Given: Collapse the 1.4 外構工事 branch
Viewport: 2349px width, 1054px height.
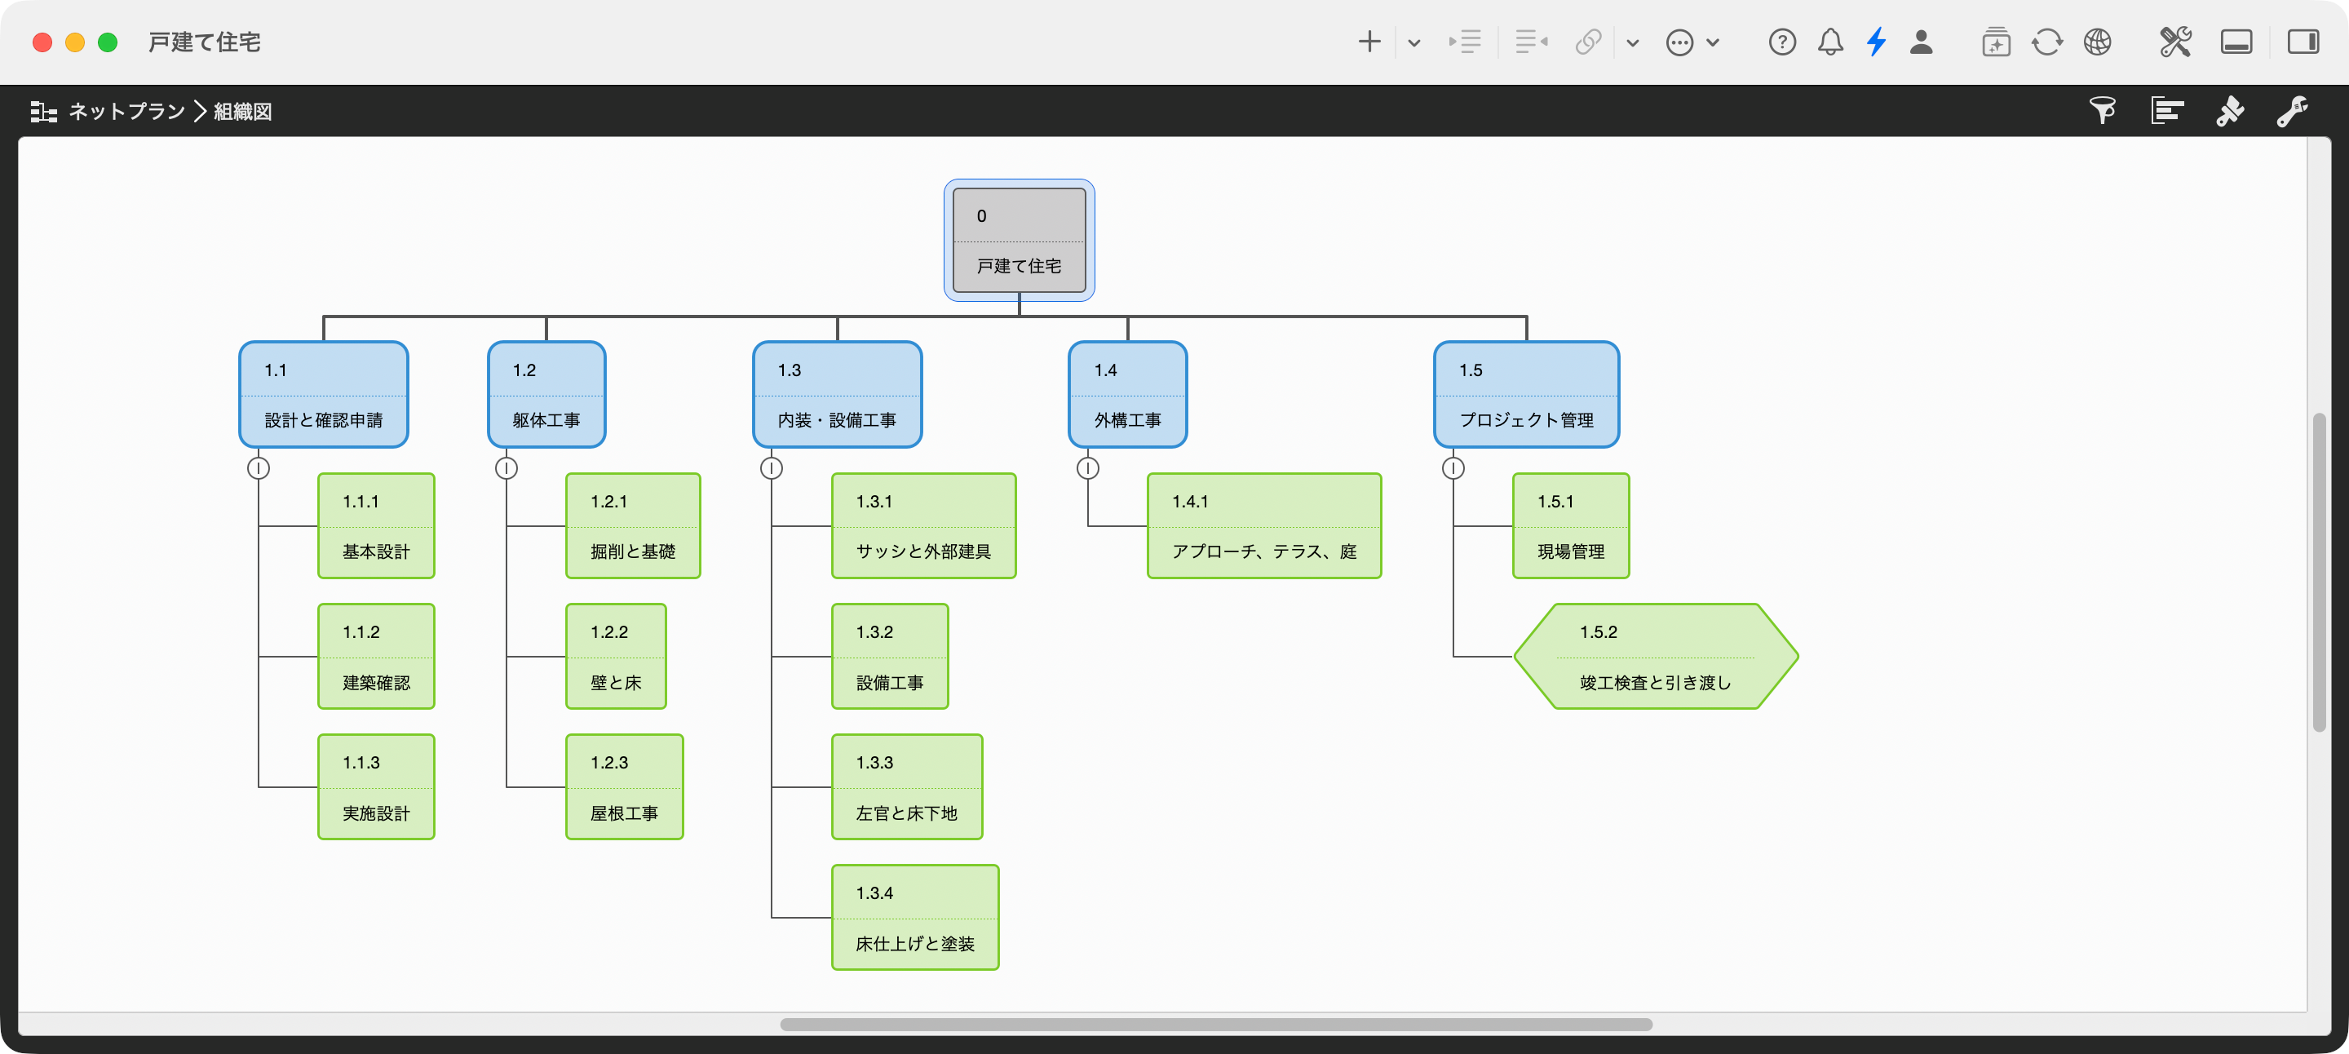Looking at the screenshot, I should (x=1088, y=467).
